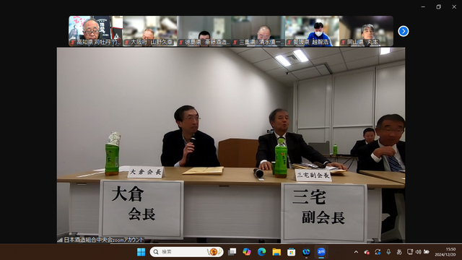Launch Copilot from the taskbar
Image resolution: width=462 pixels, height=260 pixels.
point(247,252)
